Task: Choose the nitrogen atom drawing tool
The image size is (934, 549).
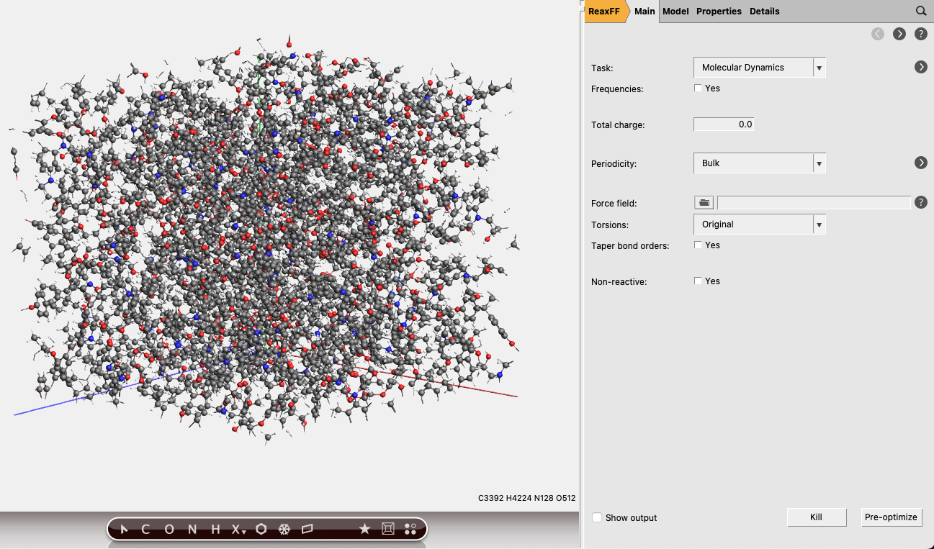Action: coord(191,529)
